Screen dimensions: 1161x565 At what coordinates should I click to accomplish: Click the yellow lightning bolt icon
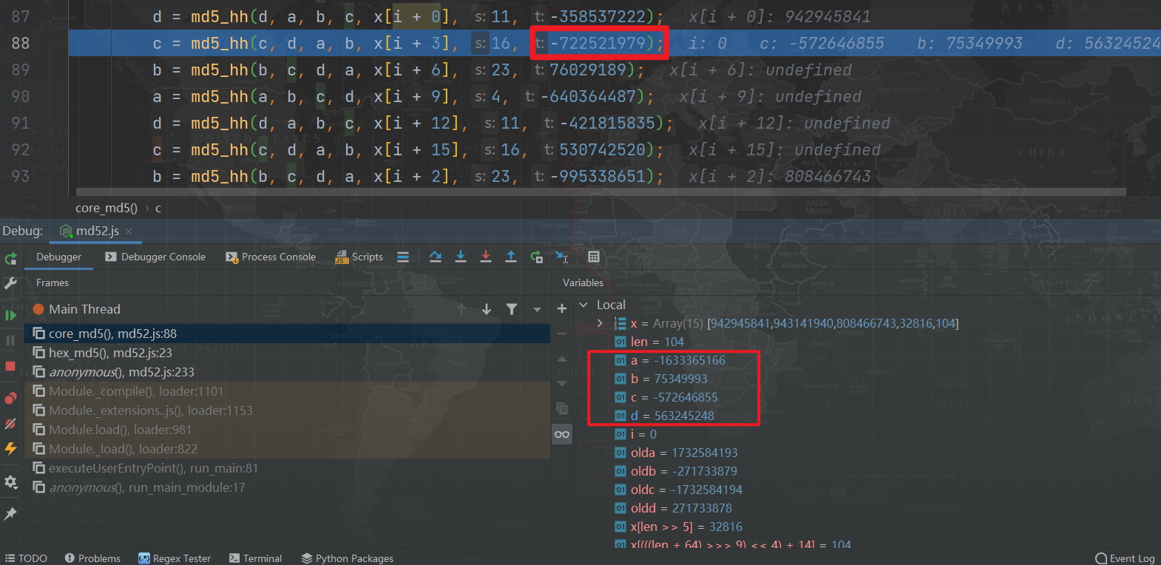(10, 448)
